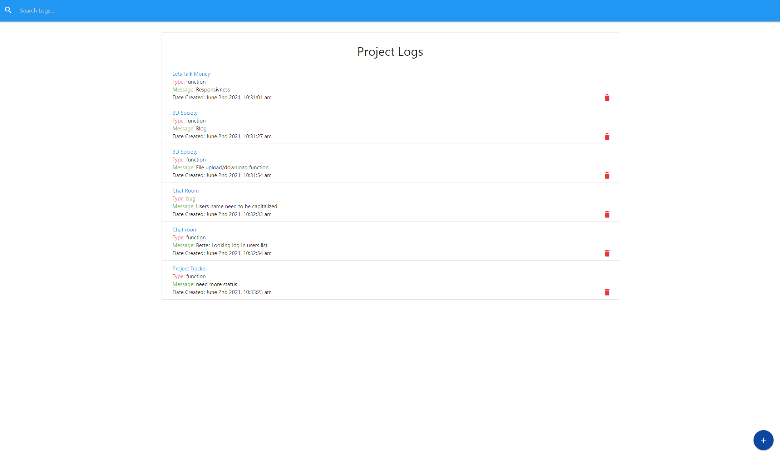Select the 'Message: Blog' text

point(189,129)
